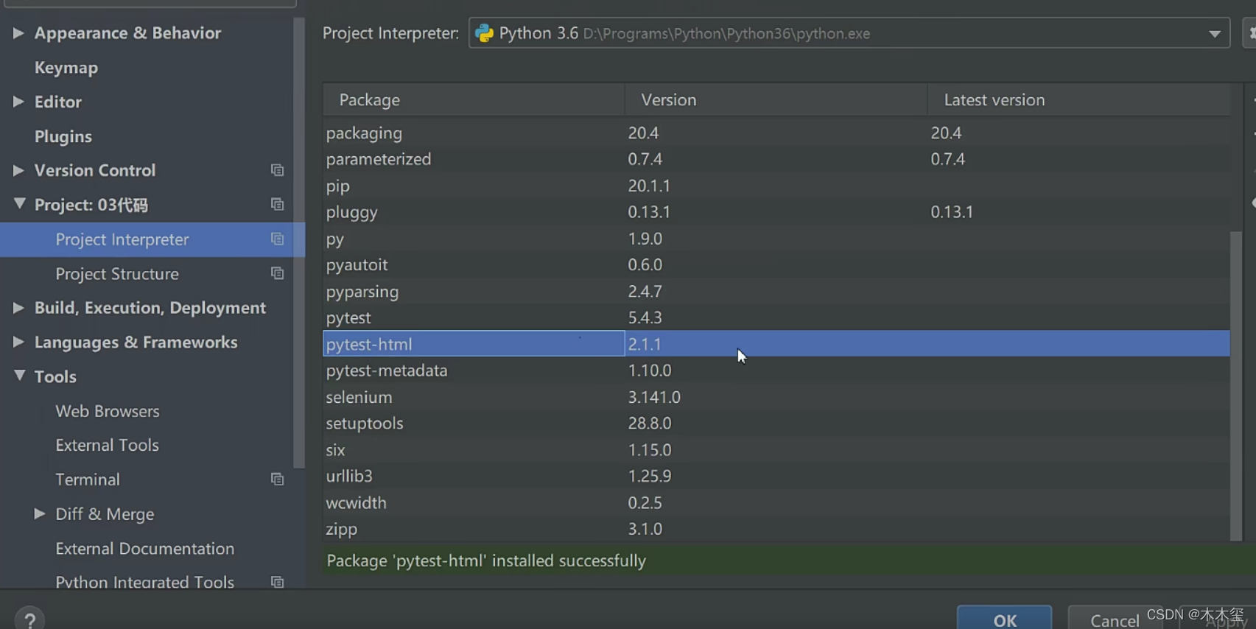Screen dimensions: 1256x629
Task: Click the copy icon beside Project: 03代码
Action: (277, 204)
